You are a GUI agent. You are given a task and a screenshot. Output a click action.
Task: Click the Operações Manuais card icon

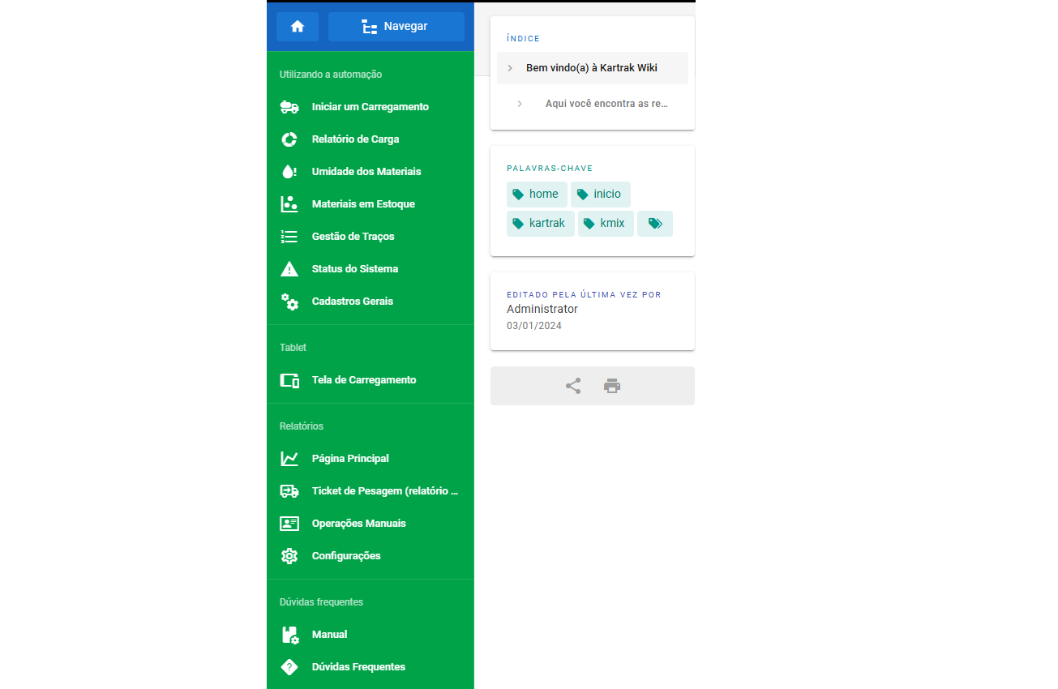coord(289,524)
